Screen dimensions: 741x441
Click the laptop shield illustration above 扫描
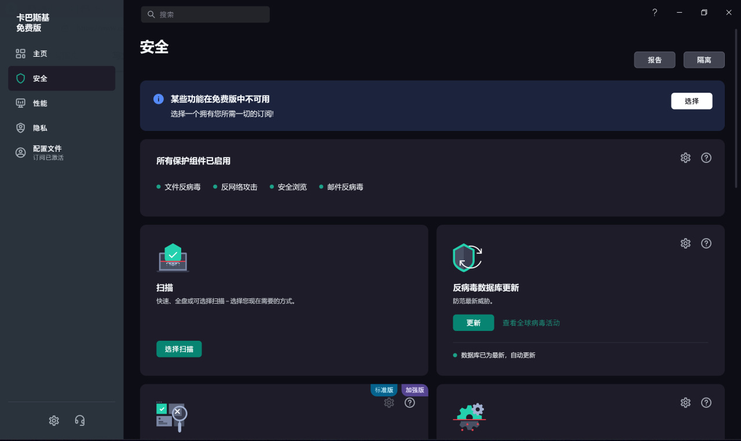click(x=173, y=258)
